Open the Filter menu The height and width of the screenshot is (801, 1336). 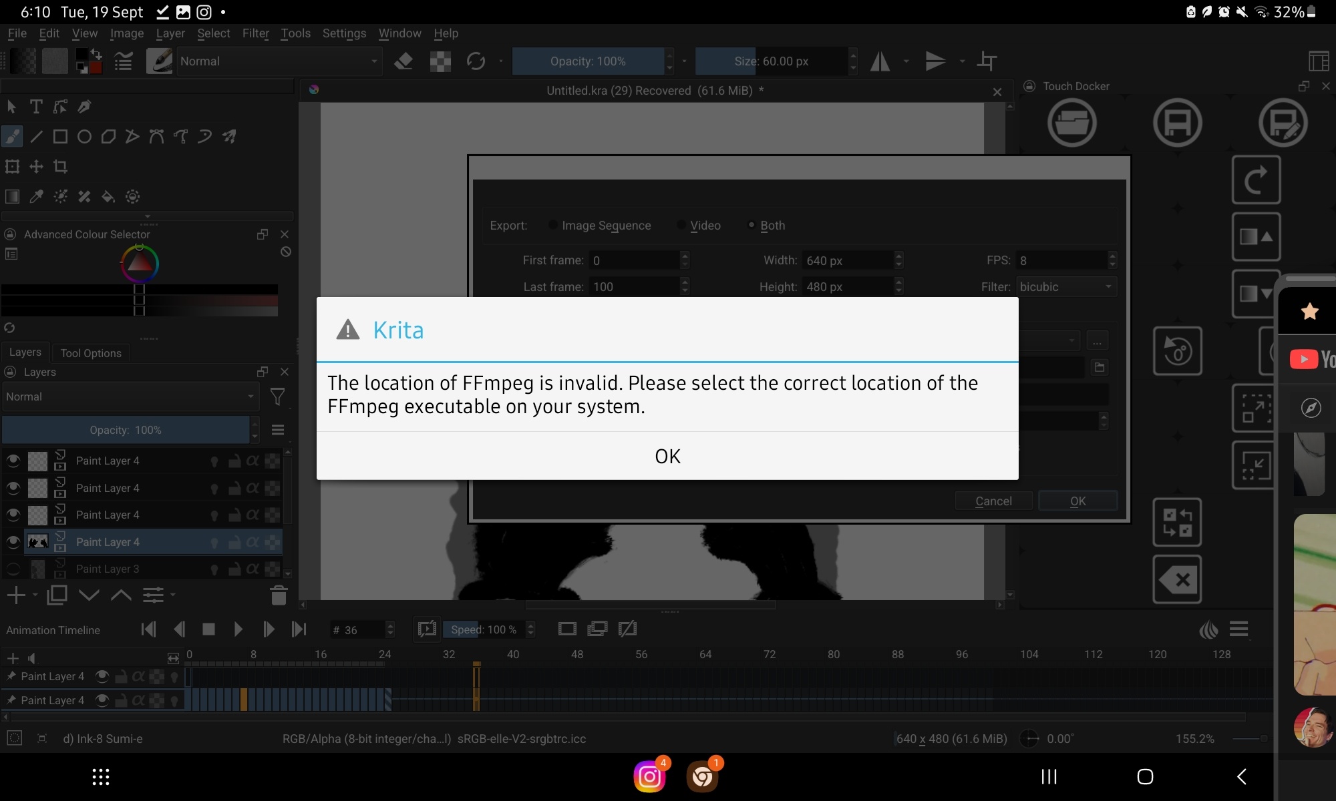click(x=256, y=33)
